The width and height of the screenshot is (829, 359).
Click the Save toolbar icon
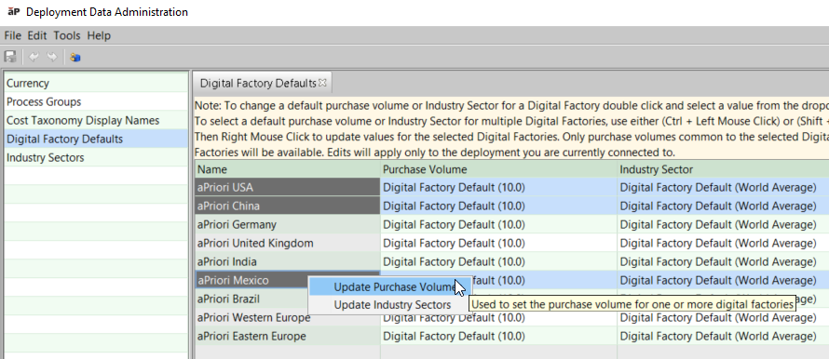click(10, 57)
